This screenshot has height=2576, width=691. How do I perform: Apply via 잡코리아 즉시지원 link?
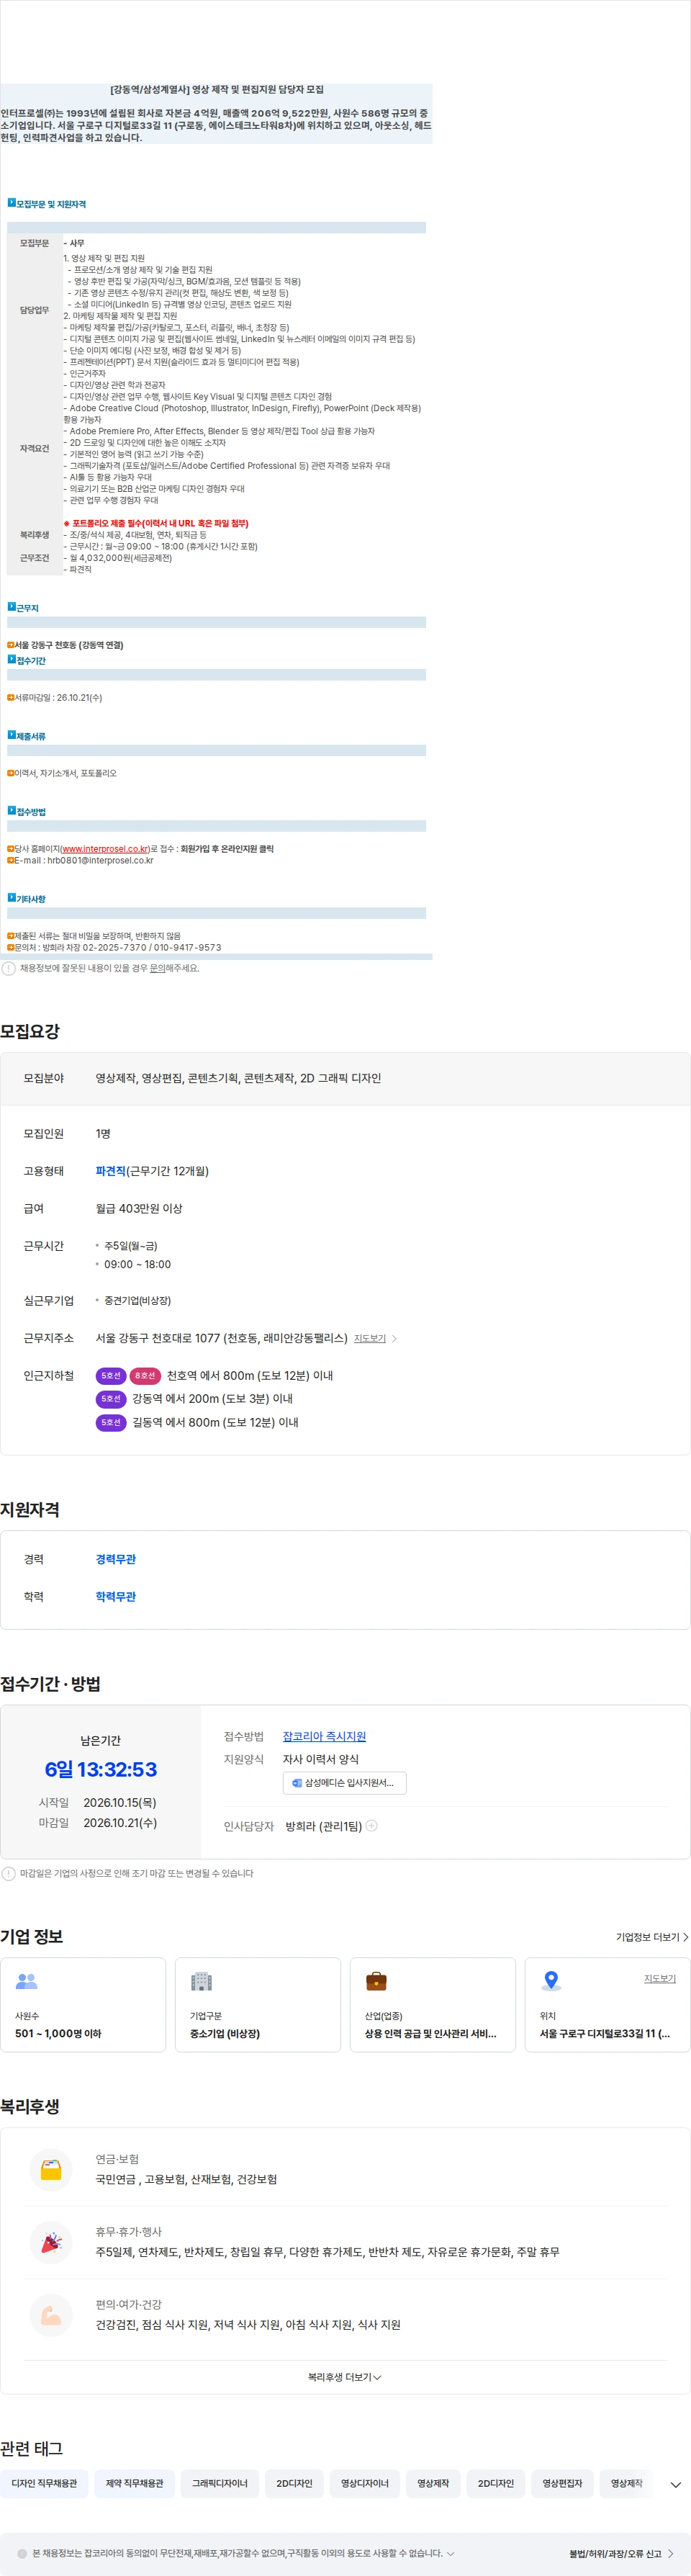pos(324,1736)
